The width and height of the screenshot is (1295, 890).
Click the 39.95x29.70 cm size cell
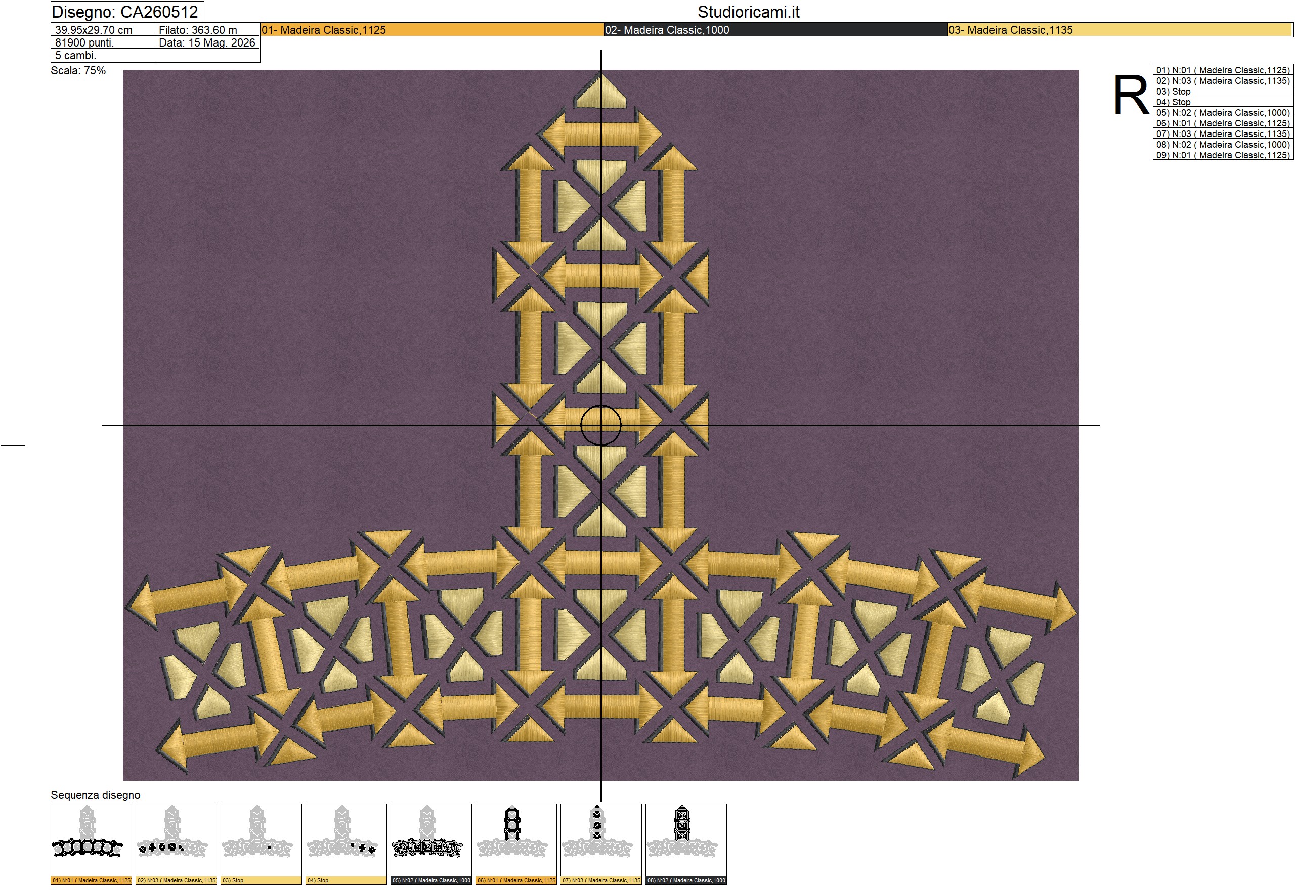click(x=103, y=30)
